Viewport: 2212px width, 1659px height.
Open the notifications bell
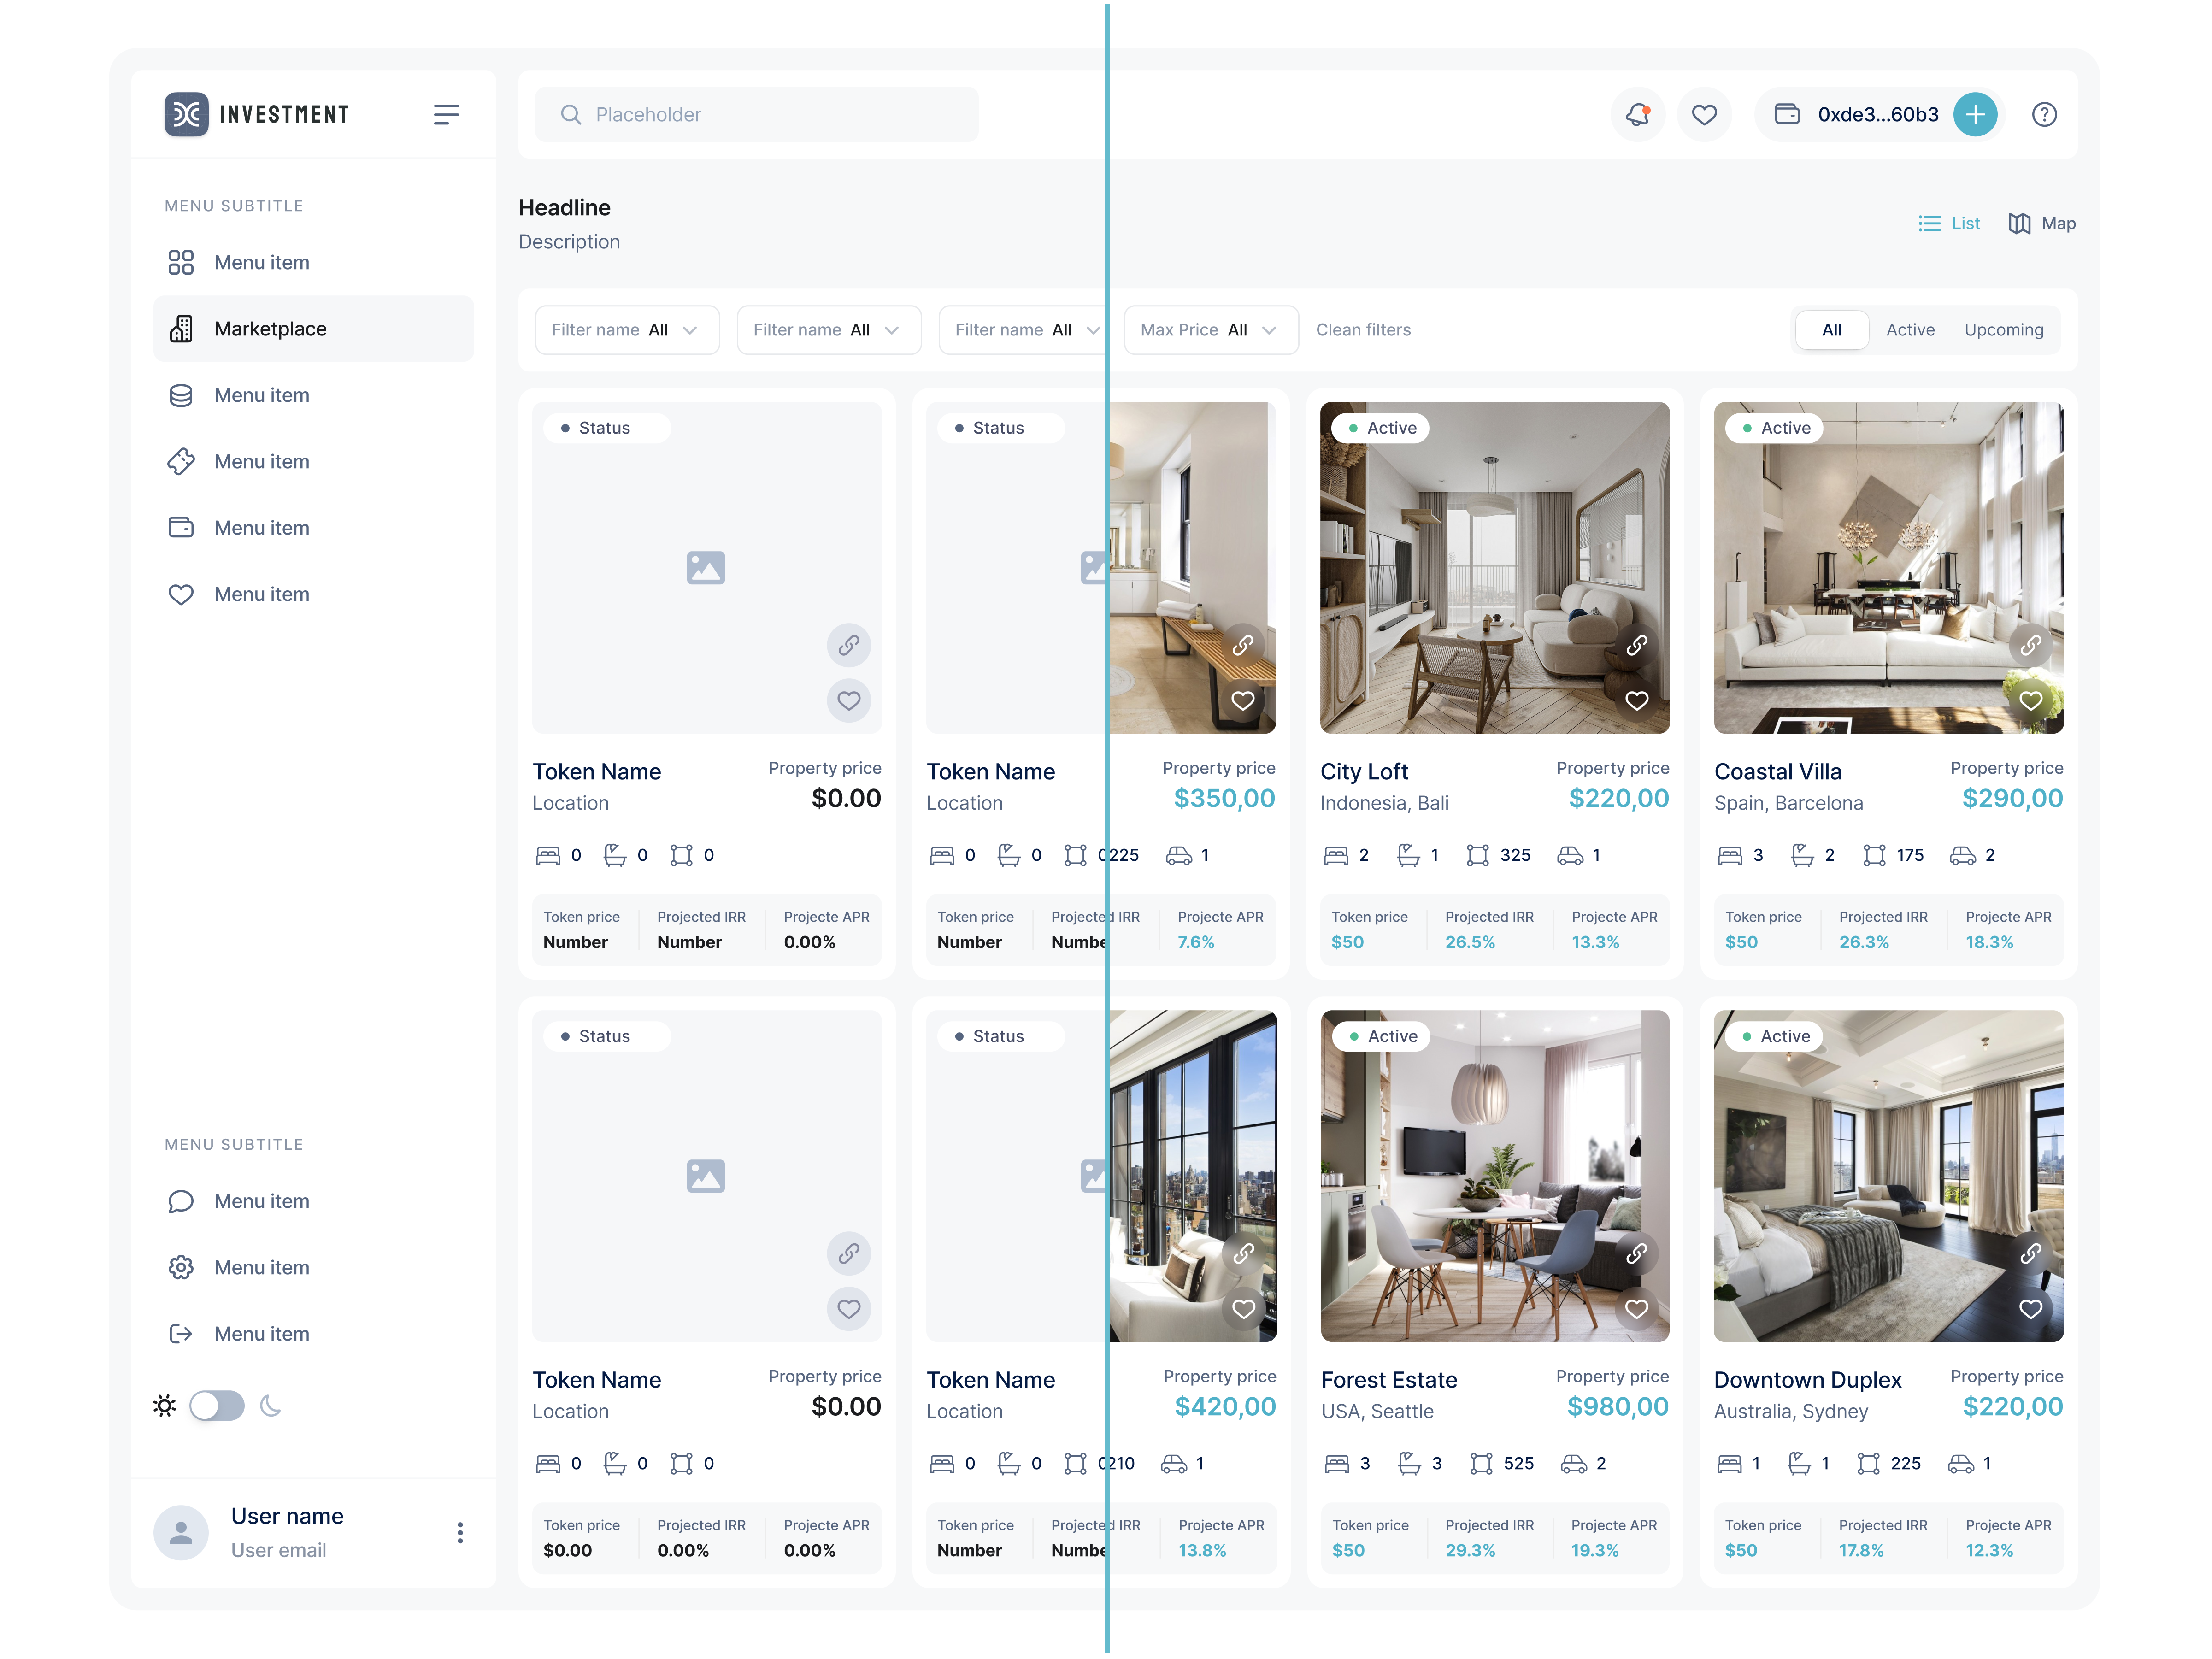[x=1637, y=114]
